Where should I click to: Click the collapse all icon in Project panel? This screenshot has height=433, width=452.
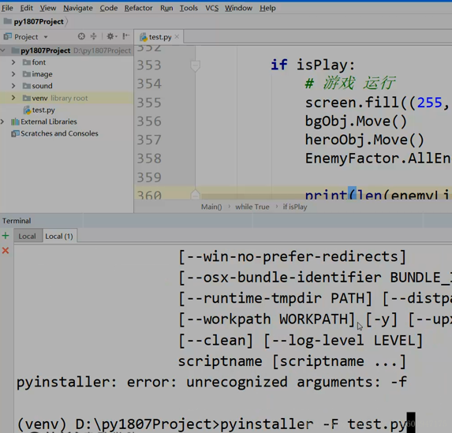coord(93,36)
